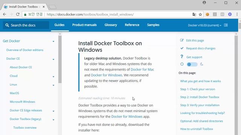Open a new browser tab
Image resolution: width=241 pixels, height=135 pixels.
point(52,7)
